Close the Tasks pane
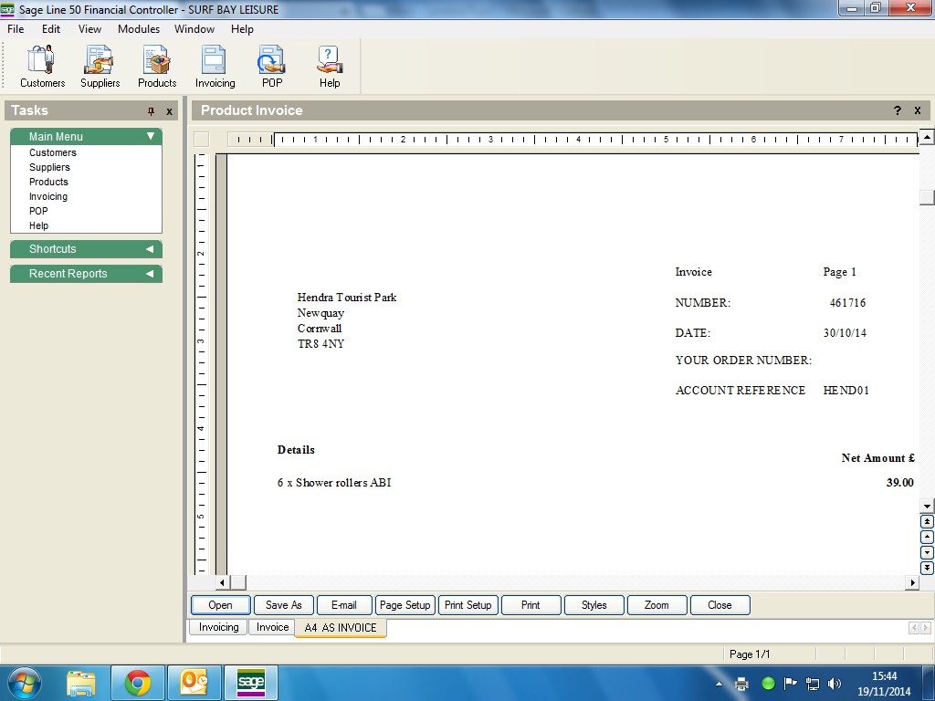 169,111
